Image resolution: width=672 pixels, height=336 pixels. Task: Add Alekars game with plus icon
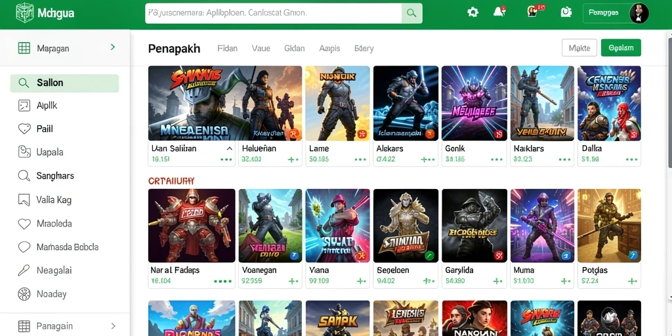point(428,159)
